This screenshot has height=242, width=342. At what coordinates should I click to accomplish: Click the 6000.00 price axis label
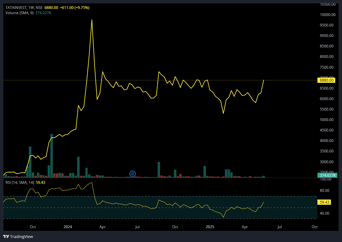pyautogui.click(x=327, y=99)
